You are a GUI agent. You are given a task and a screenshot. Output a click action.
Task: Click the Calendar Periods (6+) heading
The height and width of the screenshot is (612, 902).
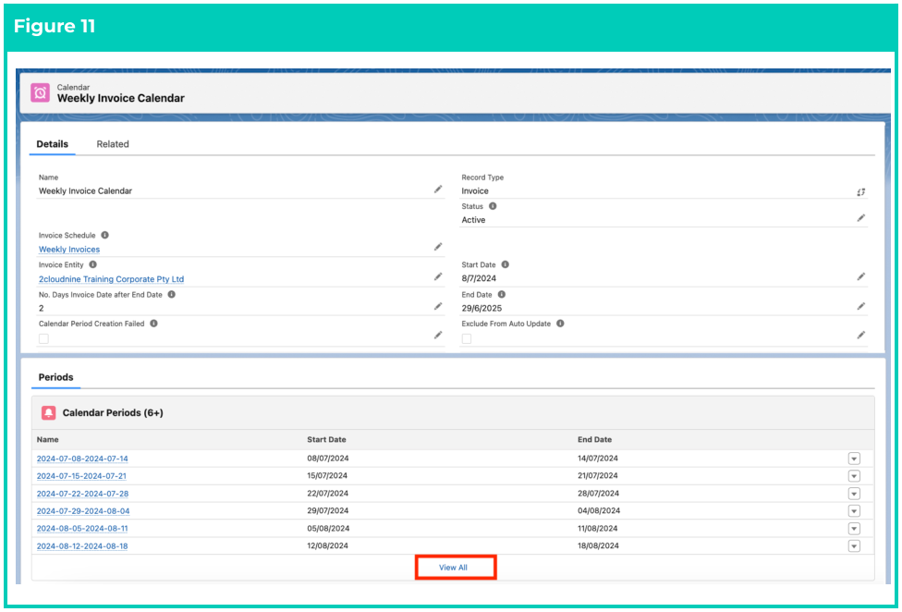113,412
